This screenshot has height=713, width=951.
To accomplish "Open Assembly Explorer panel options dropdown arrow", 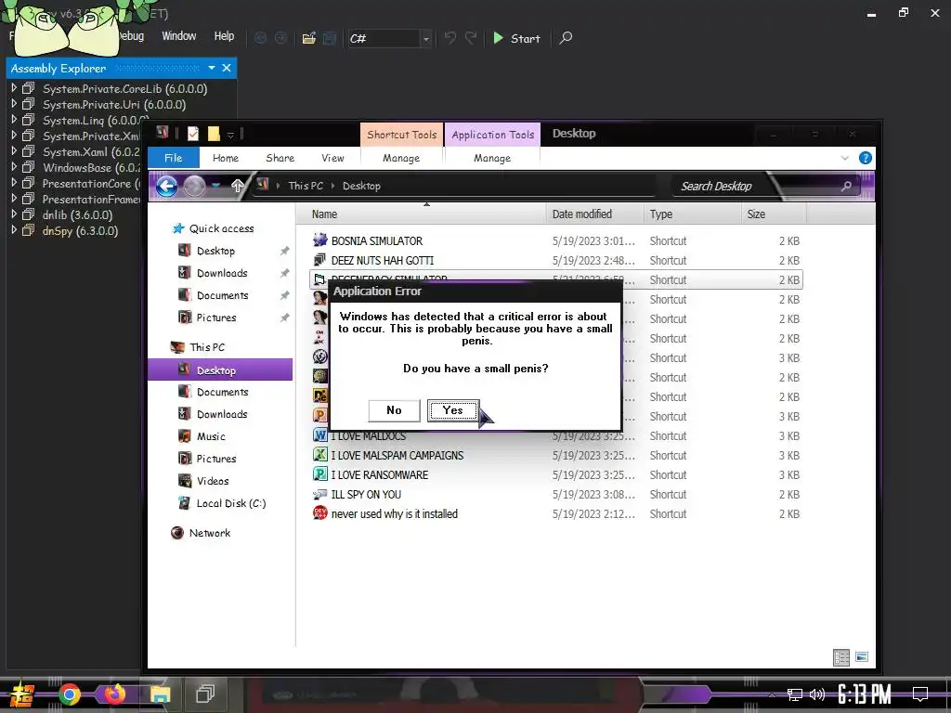I will (212, 68).
